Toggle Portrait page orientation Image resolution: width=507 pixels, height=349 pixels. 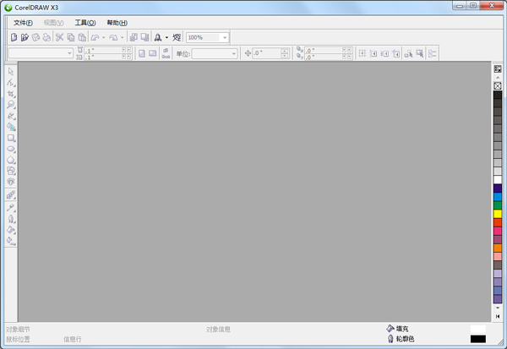tap(142, 53)
